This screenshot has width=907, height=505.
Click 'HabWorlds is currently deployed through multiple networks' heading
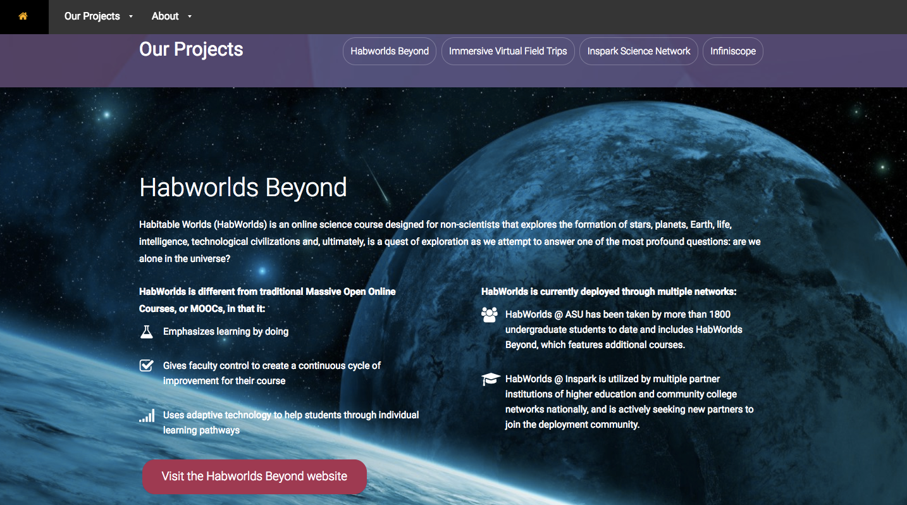[609, 292]
